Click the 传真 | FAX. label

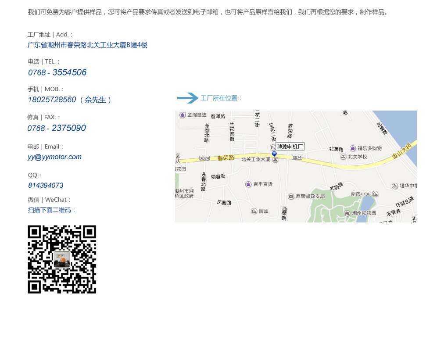coord(43,117)
